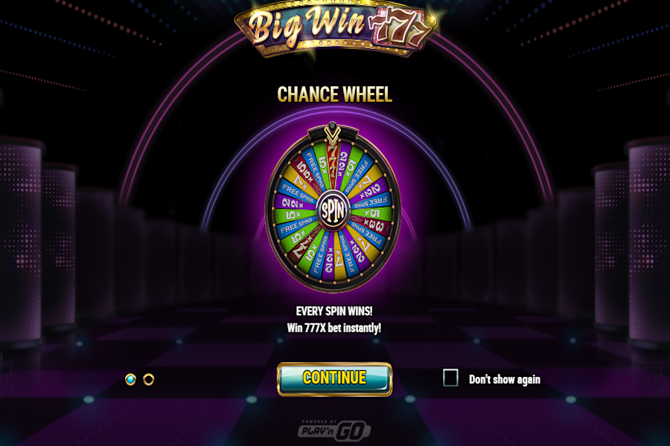Click the Don't show again label
Image resolution: width=670 pixels, height=446 pixels.
pyautogui.click(x=504, y=379)
